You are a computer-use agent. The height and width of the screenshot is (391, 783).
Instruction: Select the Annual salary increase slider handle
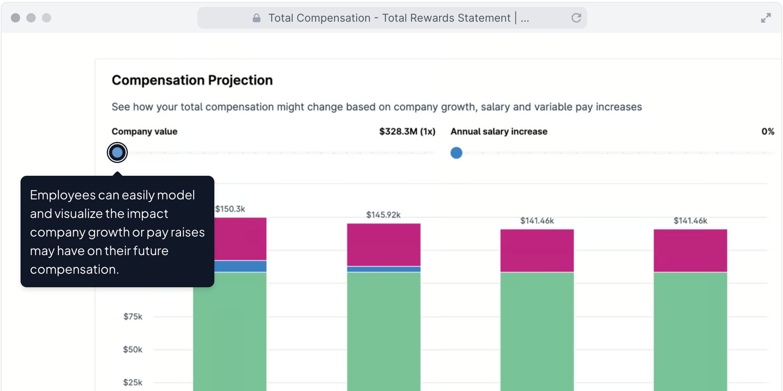coord(456,153)
